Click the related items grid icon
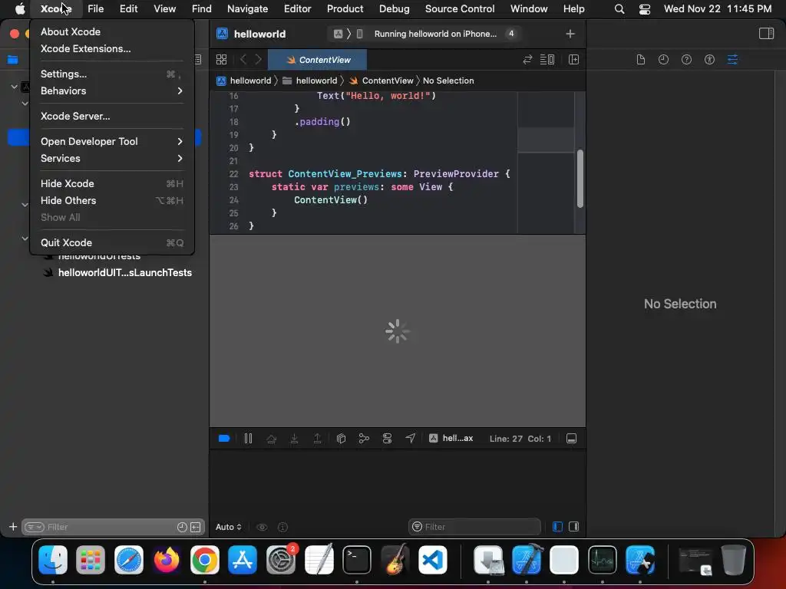This screenshot has width=786, height=589. coord(221,60)
